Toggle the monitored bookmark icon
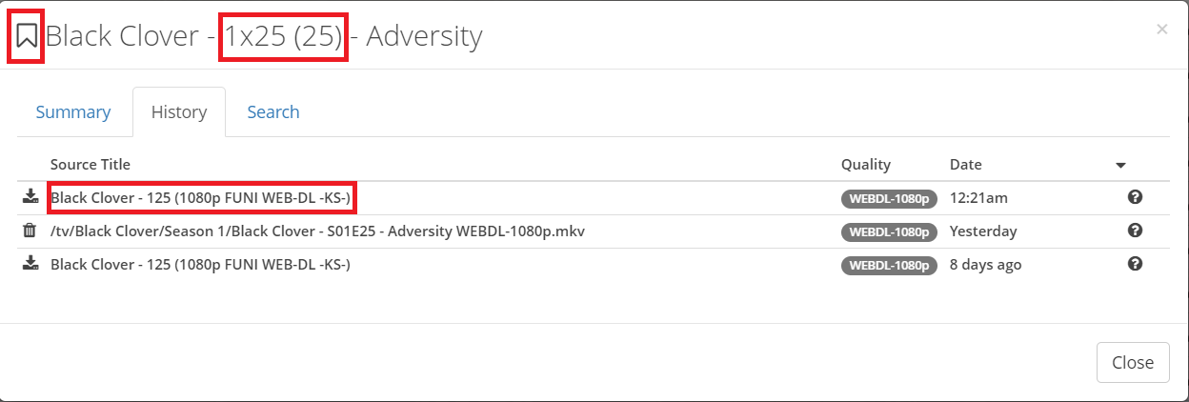The image size is (1189, 402). [x=27, y=37]
